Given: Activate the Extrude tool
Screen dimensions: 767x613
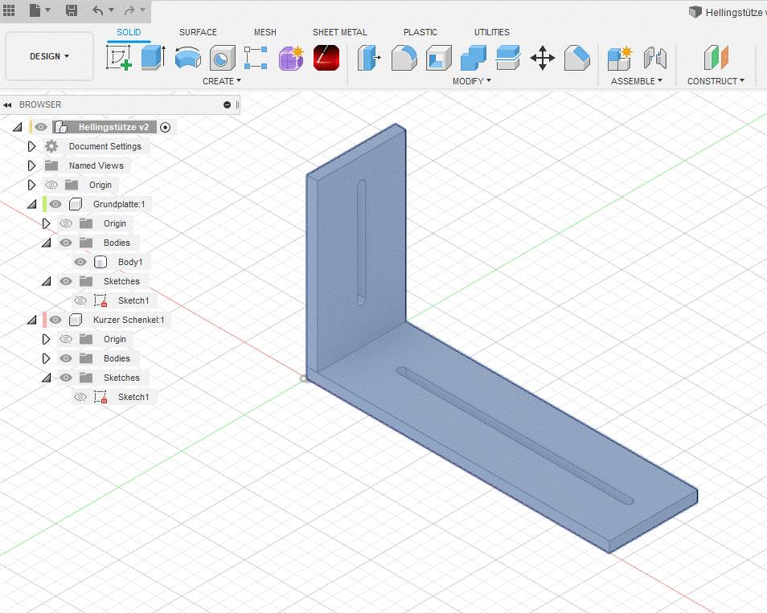Looking at the screenshot, I should 153,58.
